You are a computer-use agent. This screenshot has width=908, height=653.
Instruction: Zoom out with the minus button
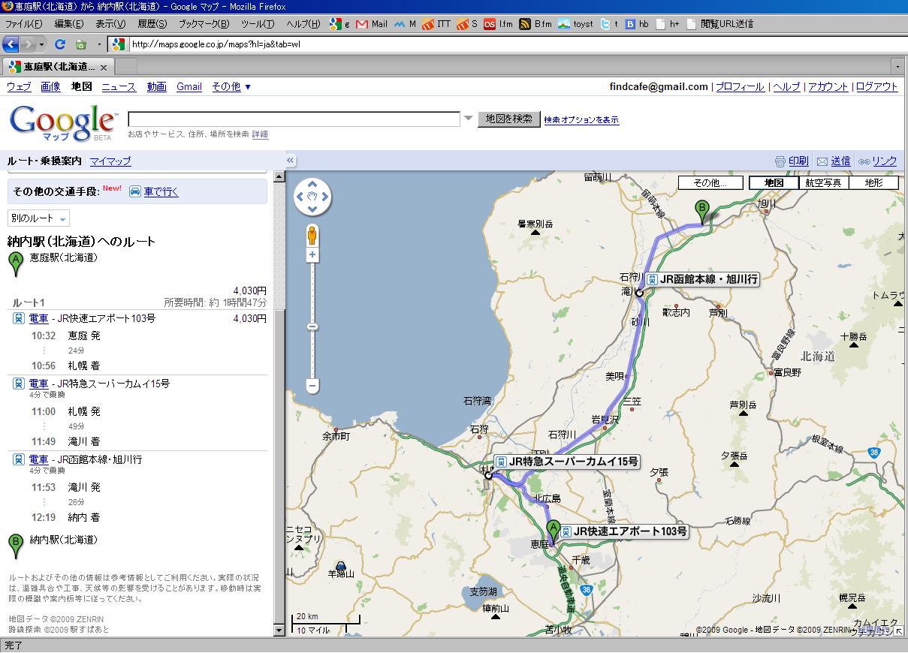pos(312,386)
